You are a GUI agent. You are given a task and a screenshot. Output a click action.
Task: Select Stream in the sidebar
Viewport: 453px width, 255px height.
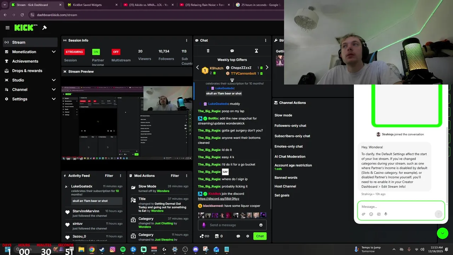[x=30, y=42]
